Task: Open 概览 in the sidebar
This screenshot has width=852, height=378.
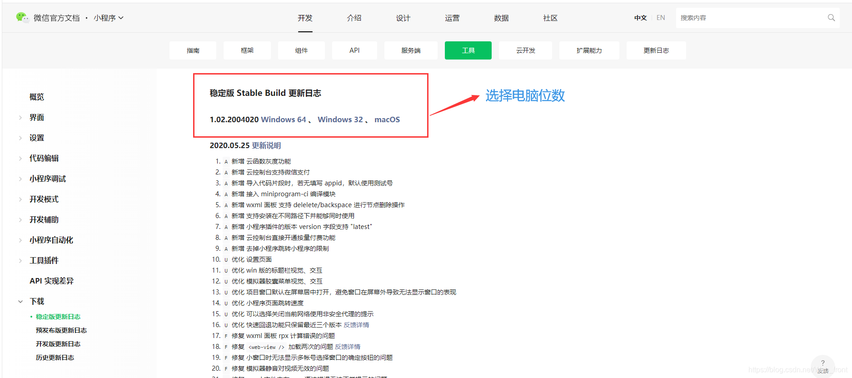Action: (37, 97)
